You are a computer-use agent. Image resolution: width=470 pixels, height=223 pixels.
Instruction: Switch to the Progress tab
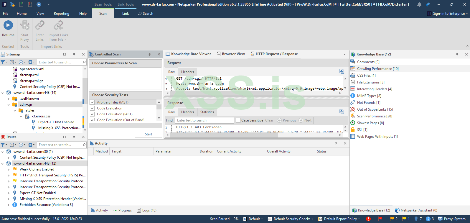(x=122, y=210)
